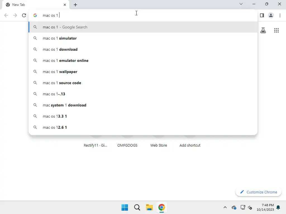Viewport: 286px width, 214px height.
Task: Select the New Tab tab
Action: click(36, 5)
